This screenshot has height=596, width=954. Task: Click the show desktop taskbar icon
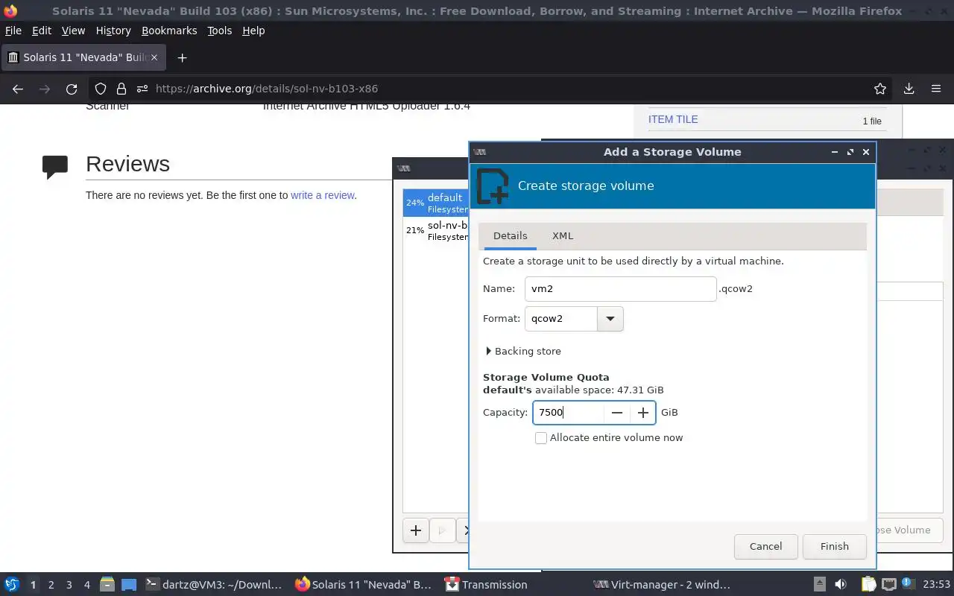[x=129, y=585]
